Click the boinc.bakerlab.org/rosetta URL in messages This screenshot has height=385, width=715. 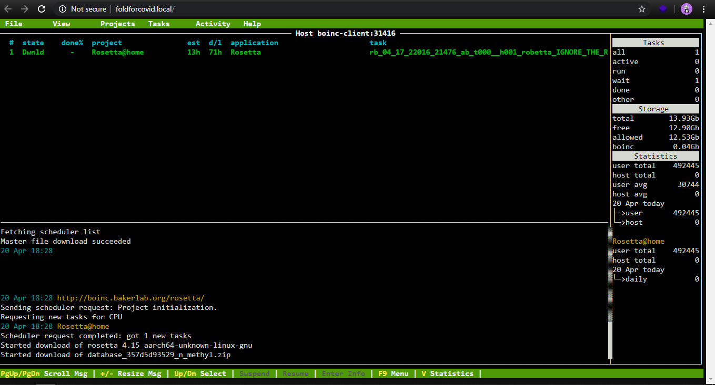(130, 298)
